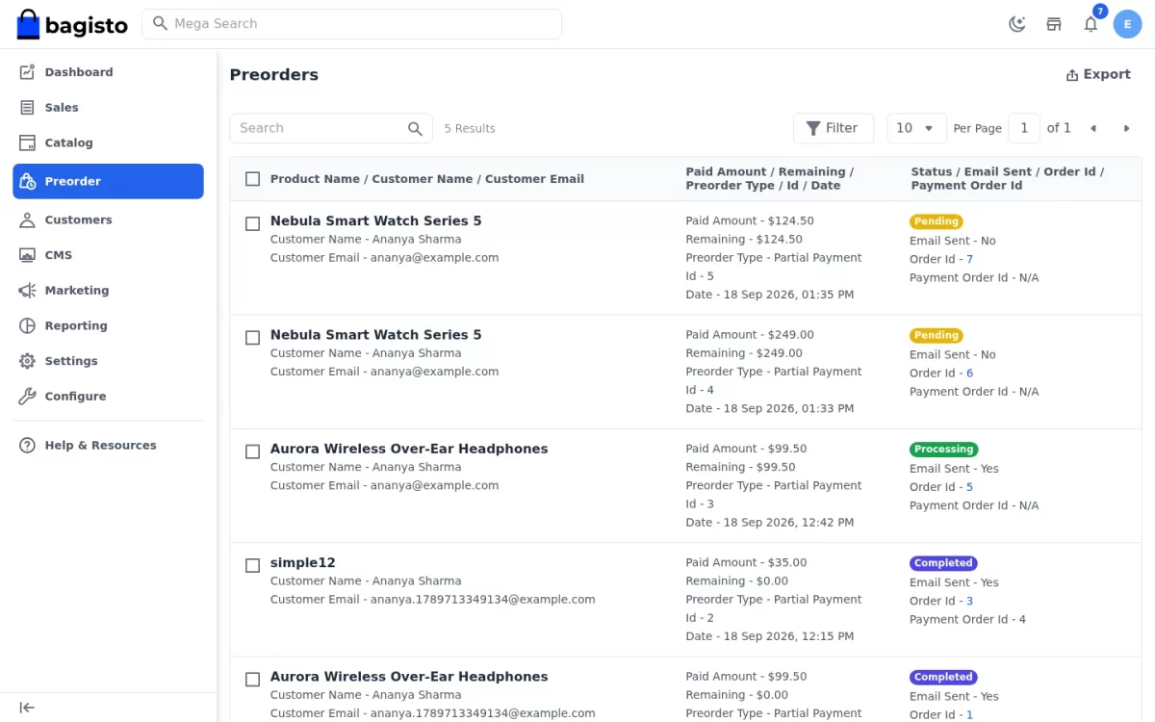1155x722 pixels.
Task: Click 'Payment Order Id - 4' text
Action: pyautogui.click(x=967, y=620)
